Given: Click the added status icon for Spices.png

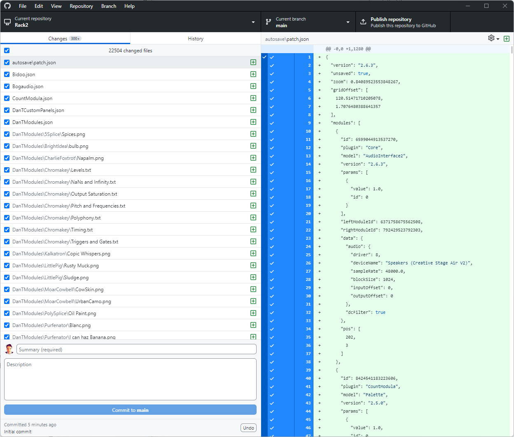Looking at the screenshot, I should tap(253, 134).
